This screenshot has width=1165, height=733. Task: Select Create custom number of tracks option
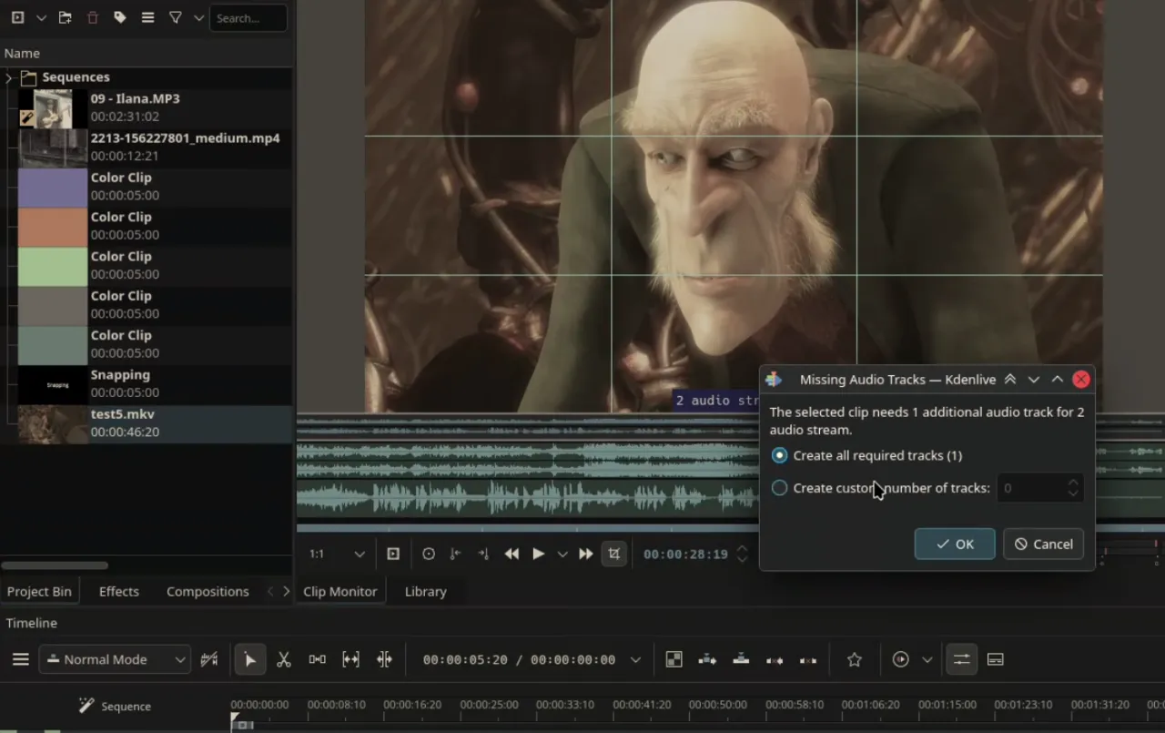[880, 488]
